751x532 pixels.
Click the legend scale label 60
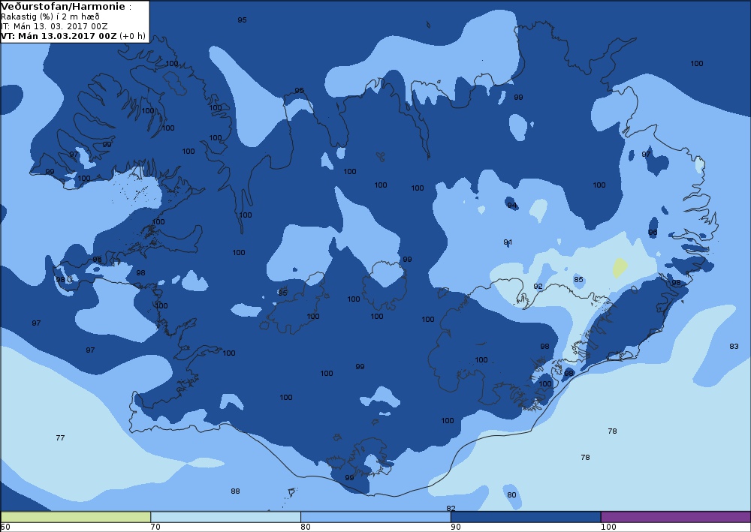[5, 527]
